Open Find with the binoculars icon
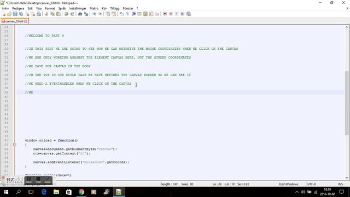The image size is (350, 197). [80, 14]
